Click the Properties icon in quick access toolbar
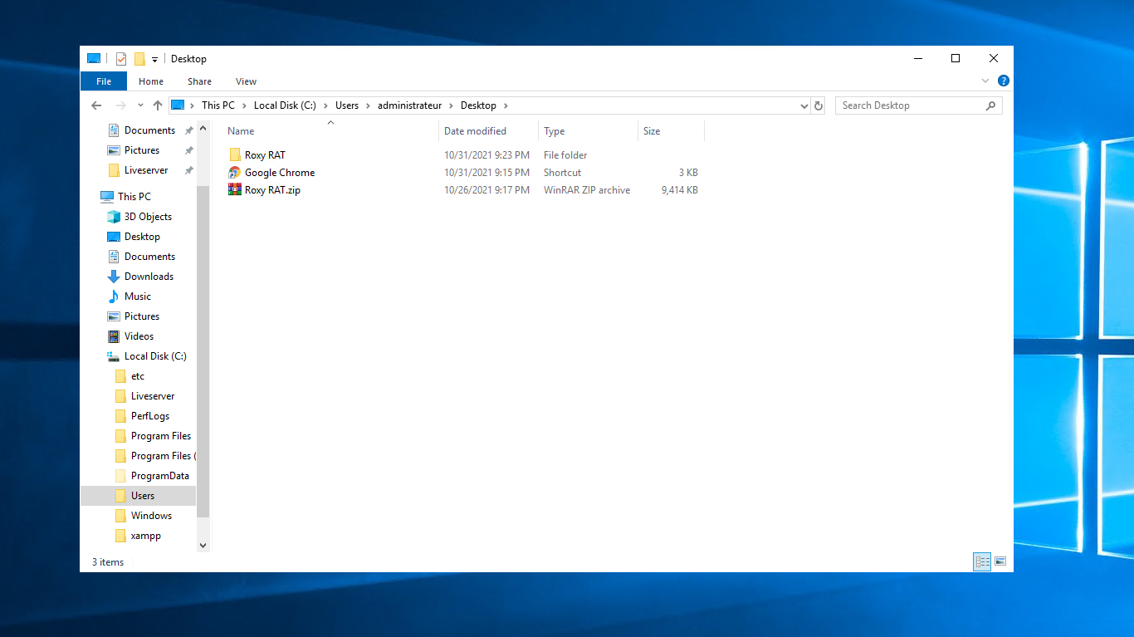1134x637 pixels. (121, 59)
